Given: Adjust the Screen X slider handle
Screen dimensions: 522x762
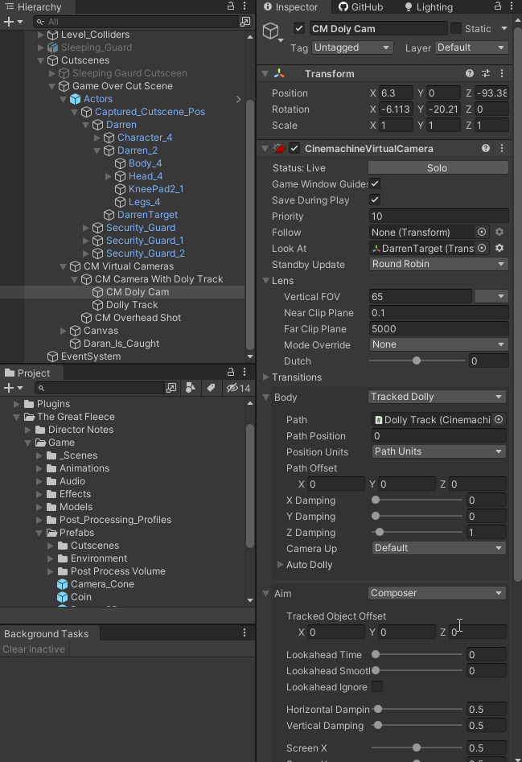Looking at the screenshot, I should [x=417, y=748].
